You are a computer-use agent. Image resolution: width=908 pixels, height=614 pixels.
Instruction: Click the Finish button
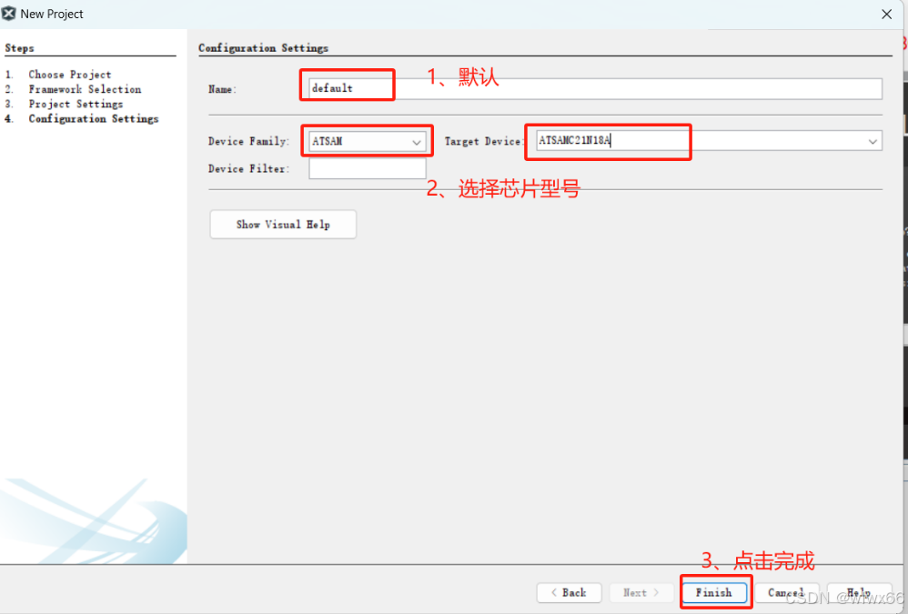715,592
